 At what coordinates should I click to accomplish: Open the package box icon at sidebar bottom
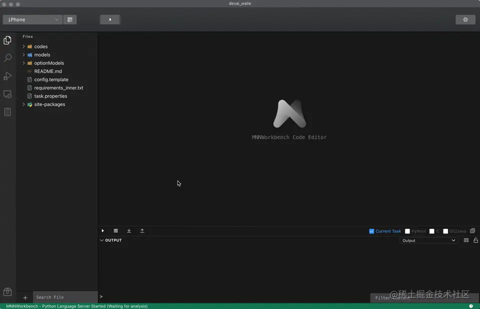(x=7, y=291)
